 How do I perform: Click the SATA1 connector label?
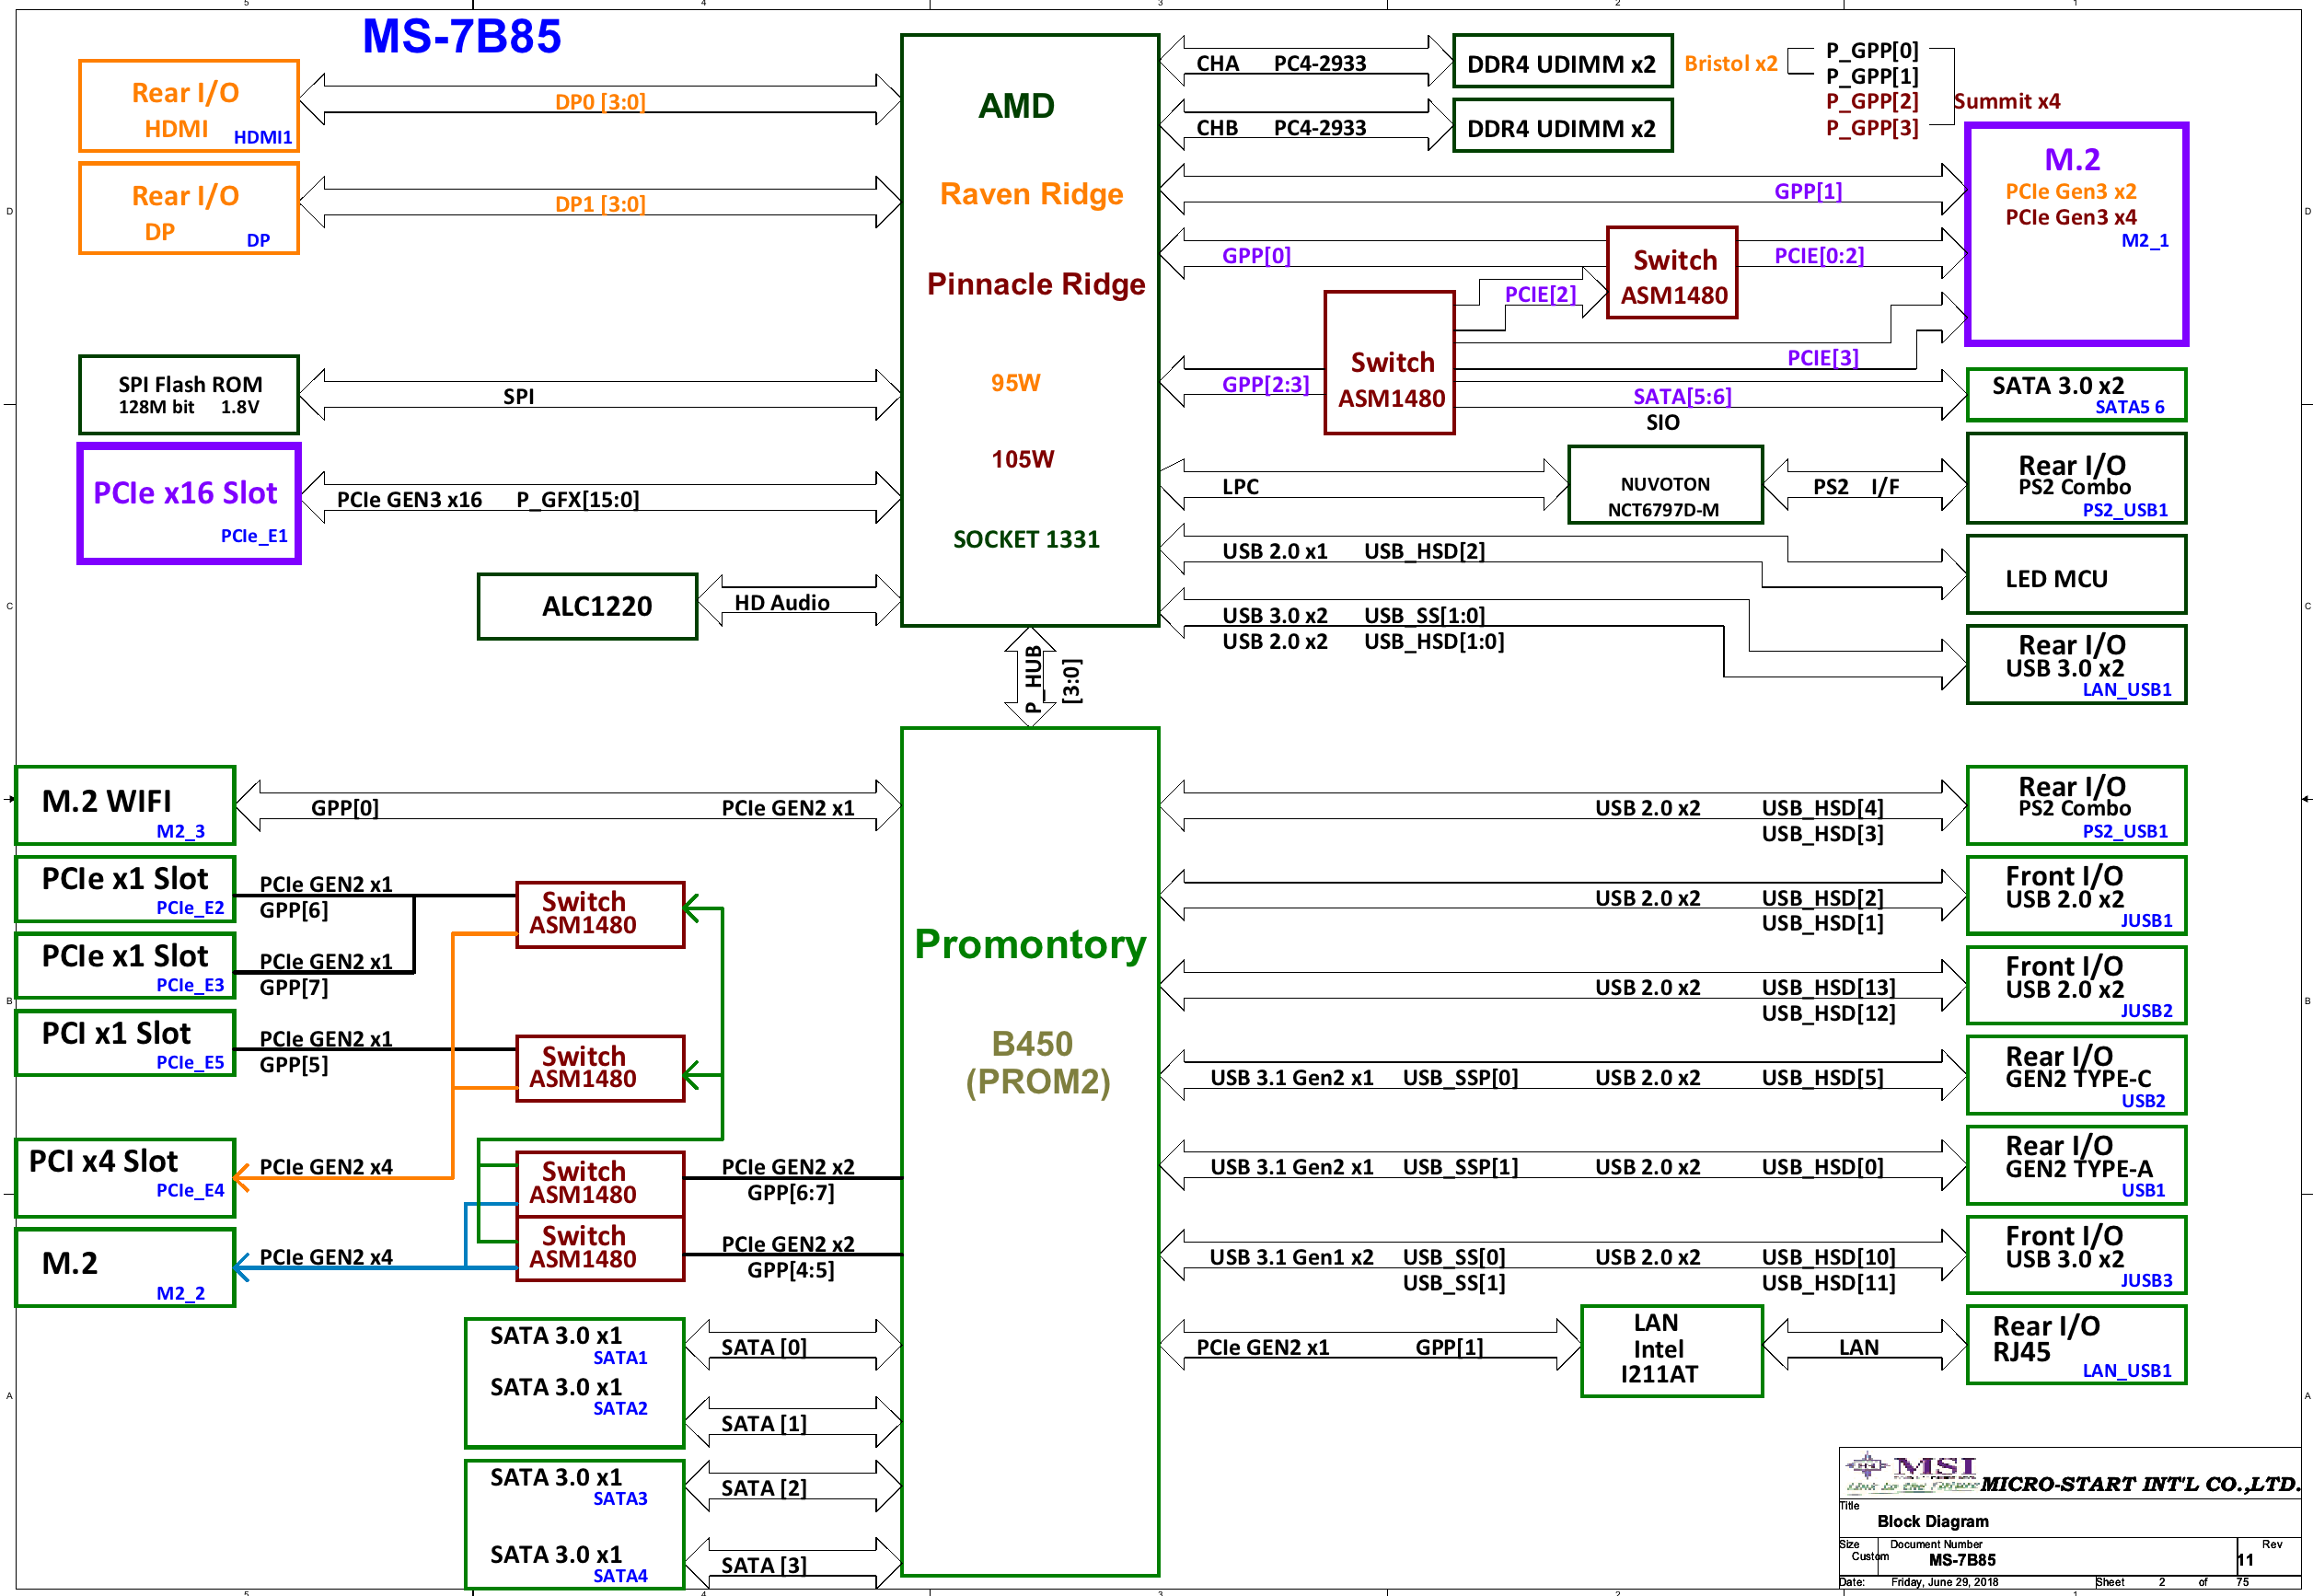(620, 1358)
